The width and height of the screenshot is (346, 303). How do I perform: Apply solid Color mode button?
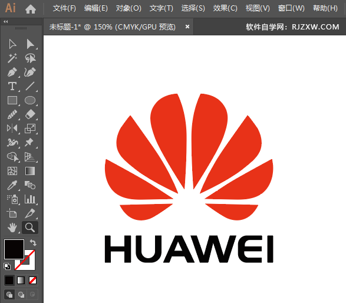[9, 280]
